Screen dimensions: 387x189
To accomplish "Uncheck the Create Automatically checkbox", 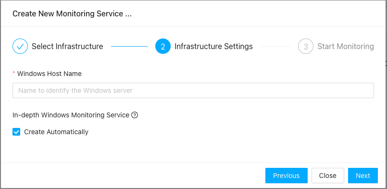I will [x=16, y=132].
